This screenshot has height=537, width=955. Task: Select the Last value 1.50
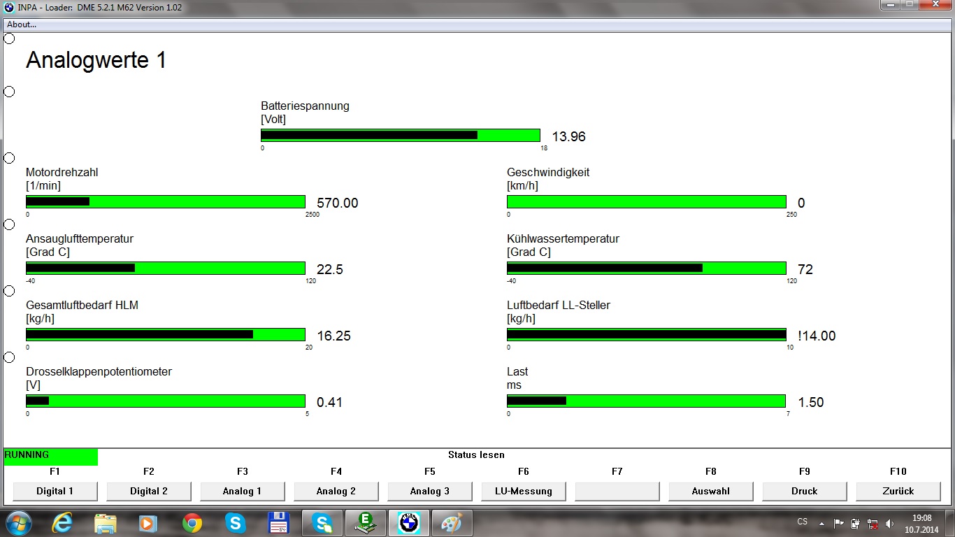[811, 403]
